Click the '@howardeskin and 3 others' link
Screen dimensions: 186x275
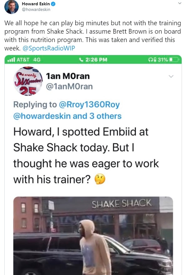coord(67,116)
